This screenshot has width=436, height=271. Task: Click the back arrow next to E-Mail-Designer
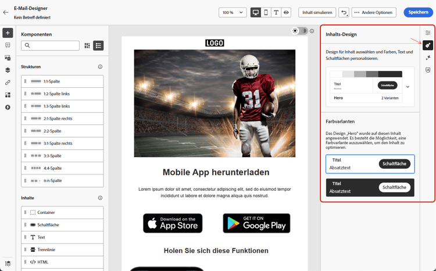[6, 12]
